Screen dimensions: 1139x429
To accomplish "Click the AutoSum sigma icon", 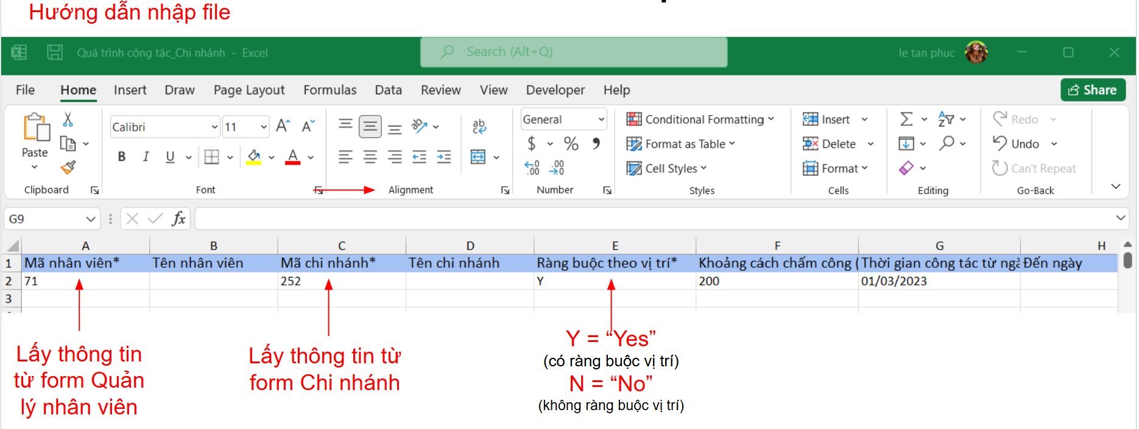I will [906, 119].
